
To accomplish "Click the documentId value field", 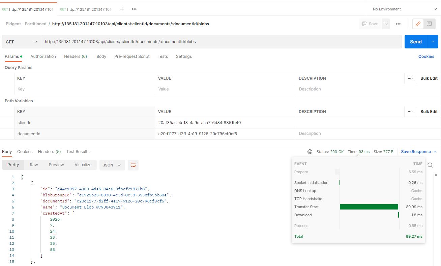I will coord(226,134).
